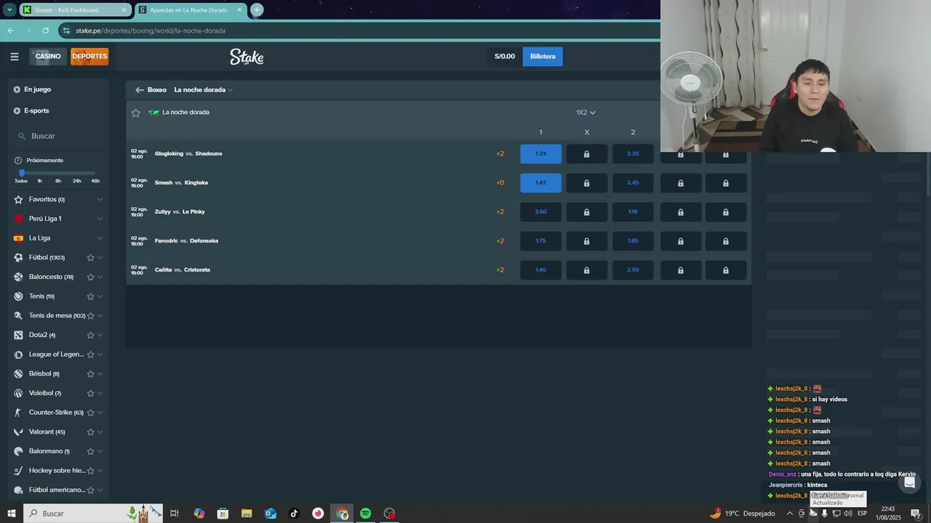Reload the page in browser
Viewport: 931px width, 523px height.
(45, 31)
